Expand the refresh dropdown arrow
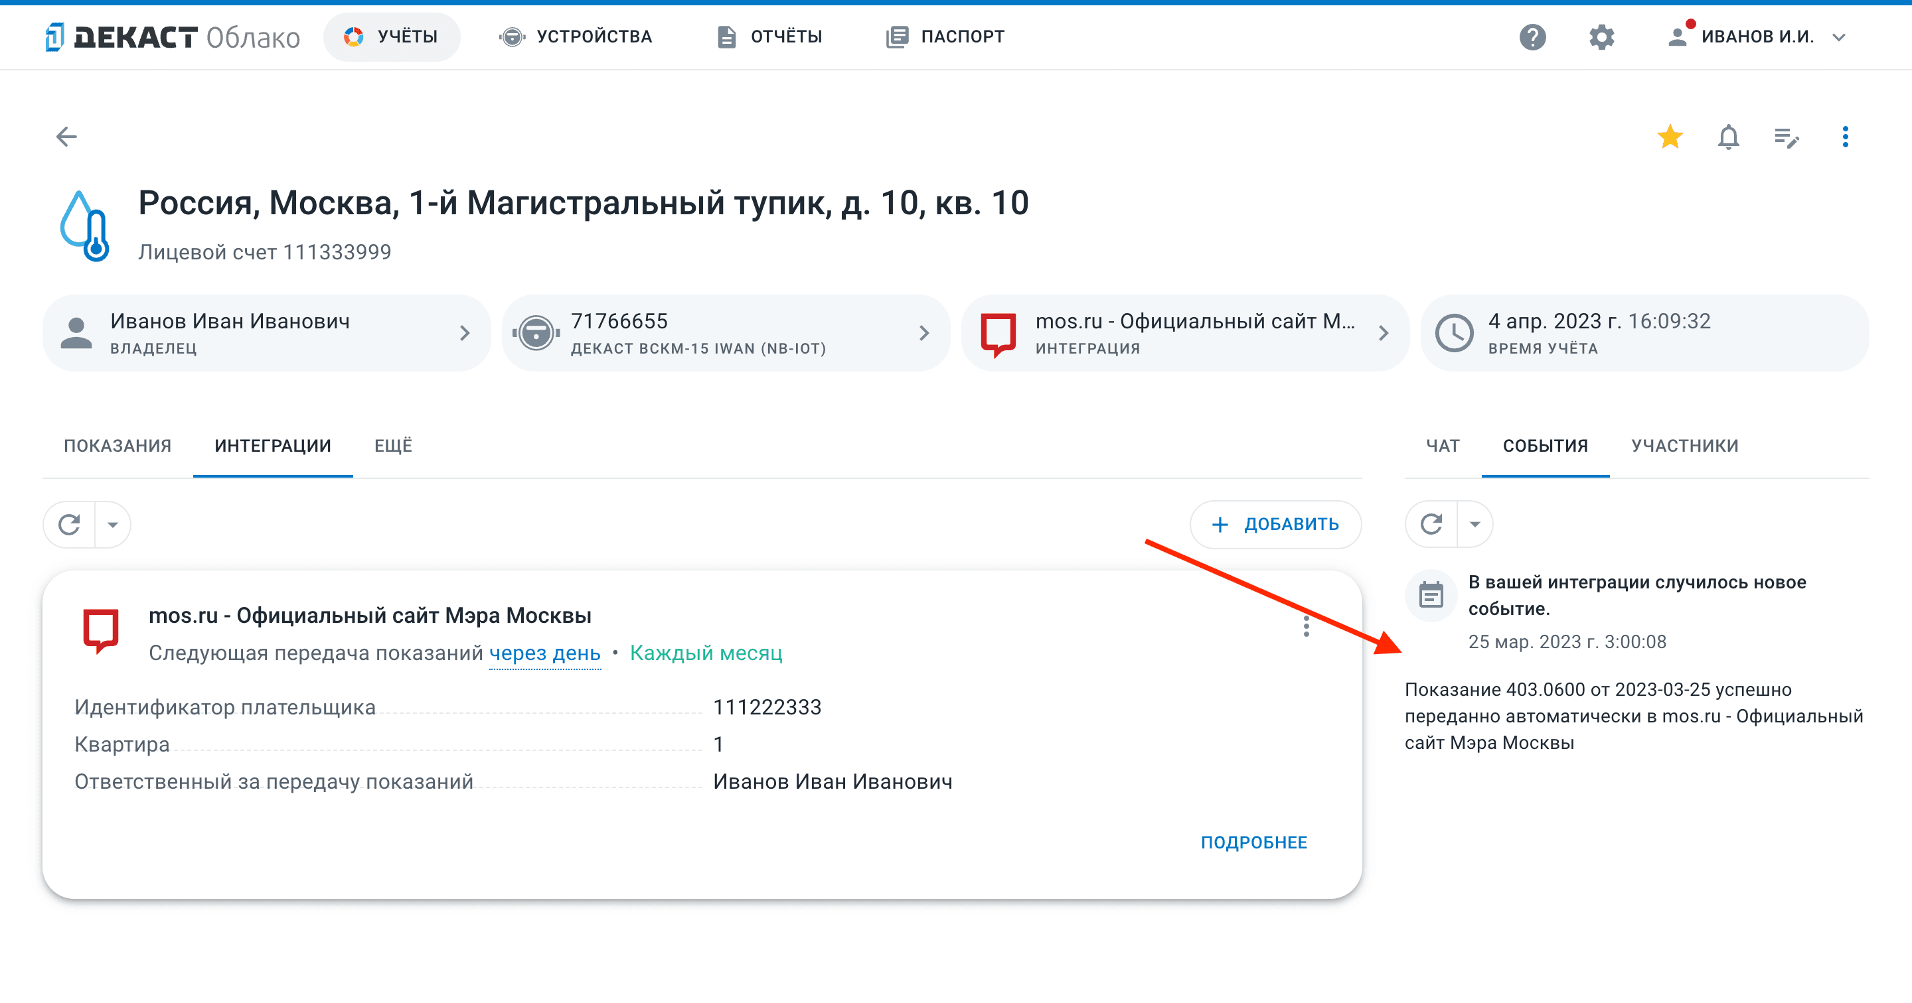Image resolution: width=1912 pixels, height=1003 pixels. pos(113,523)
